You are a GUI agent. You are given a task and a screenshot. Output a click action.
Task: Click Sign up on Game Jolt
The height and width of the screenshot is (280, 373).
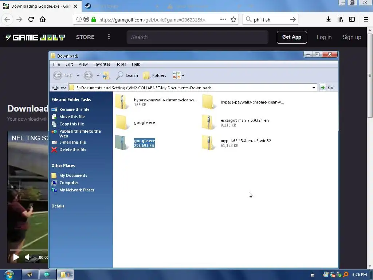[x=352, y=37]
